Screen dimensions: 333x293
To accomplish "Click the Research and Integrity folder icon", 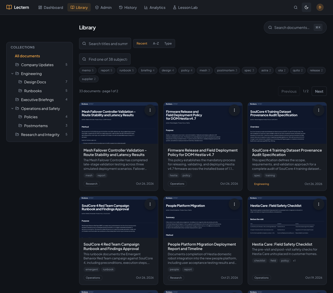I will coord(17,134).
